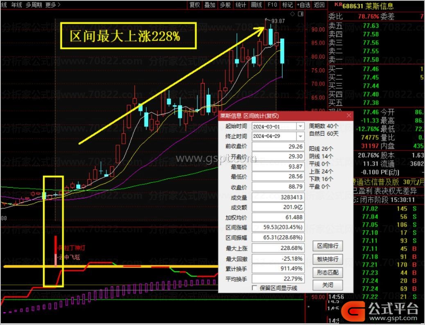The width and height of the screenshot is (425, 325).
Task: Click the 阳线 26个 statistic
Action: point(321,149)
